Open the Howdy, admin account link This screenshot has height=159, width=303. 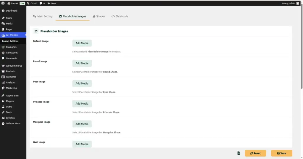click(x=290, y=3)
